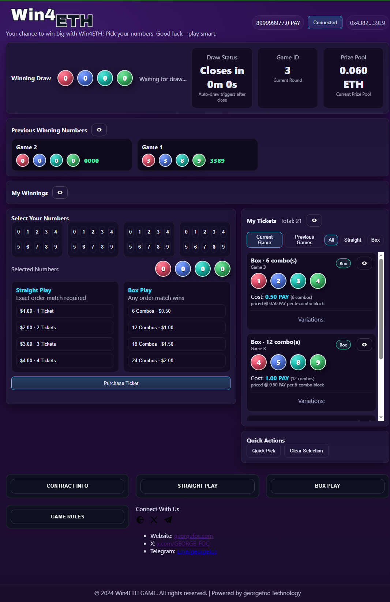Open X social icon under Connect With Us

[x=154, y=520]
